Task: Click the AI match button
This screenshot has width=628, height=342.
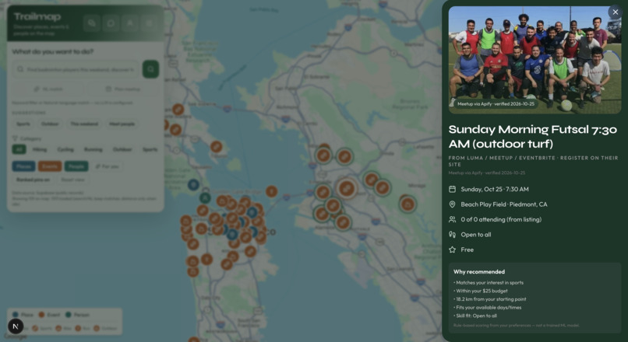Action: click(48, 89)
